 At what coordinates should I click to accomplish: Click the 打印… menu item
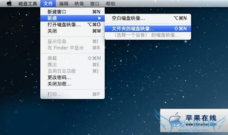click(x=72, y=94)
